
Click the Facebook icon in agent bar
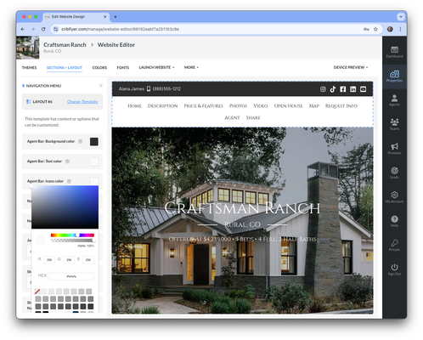(x=343, y=89)
